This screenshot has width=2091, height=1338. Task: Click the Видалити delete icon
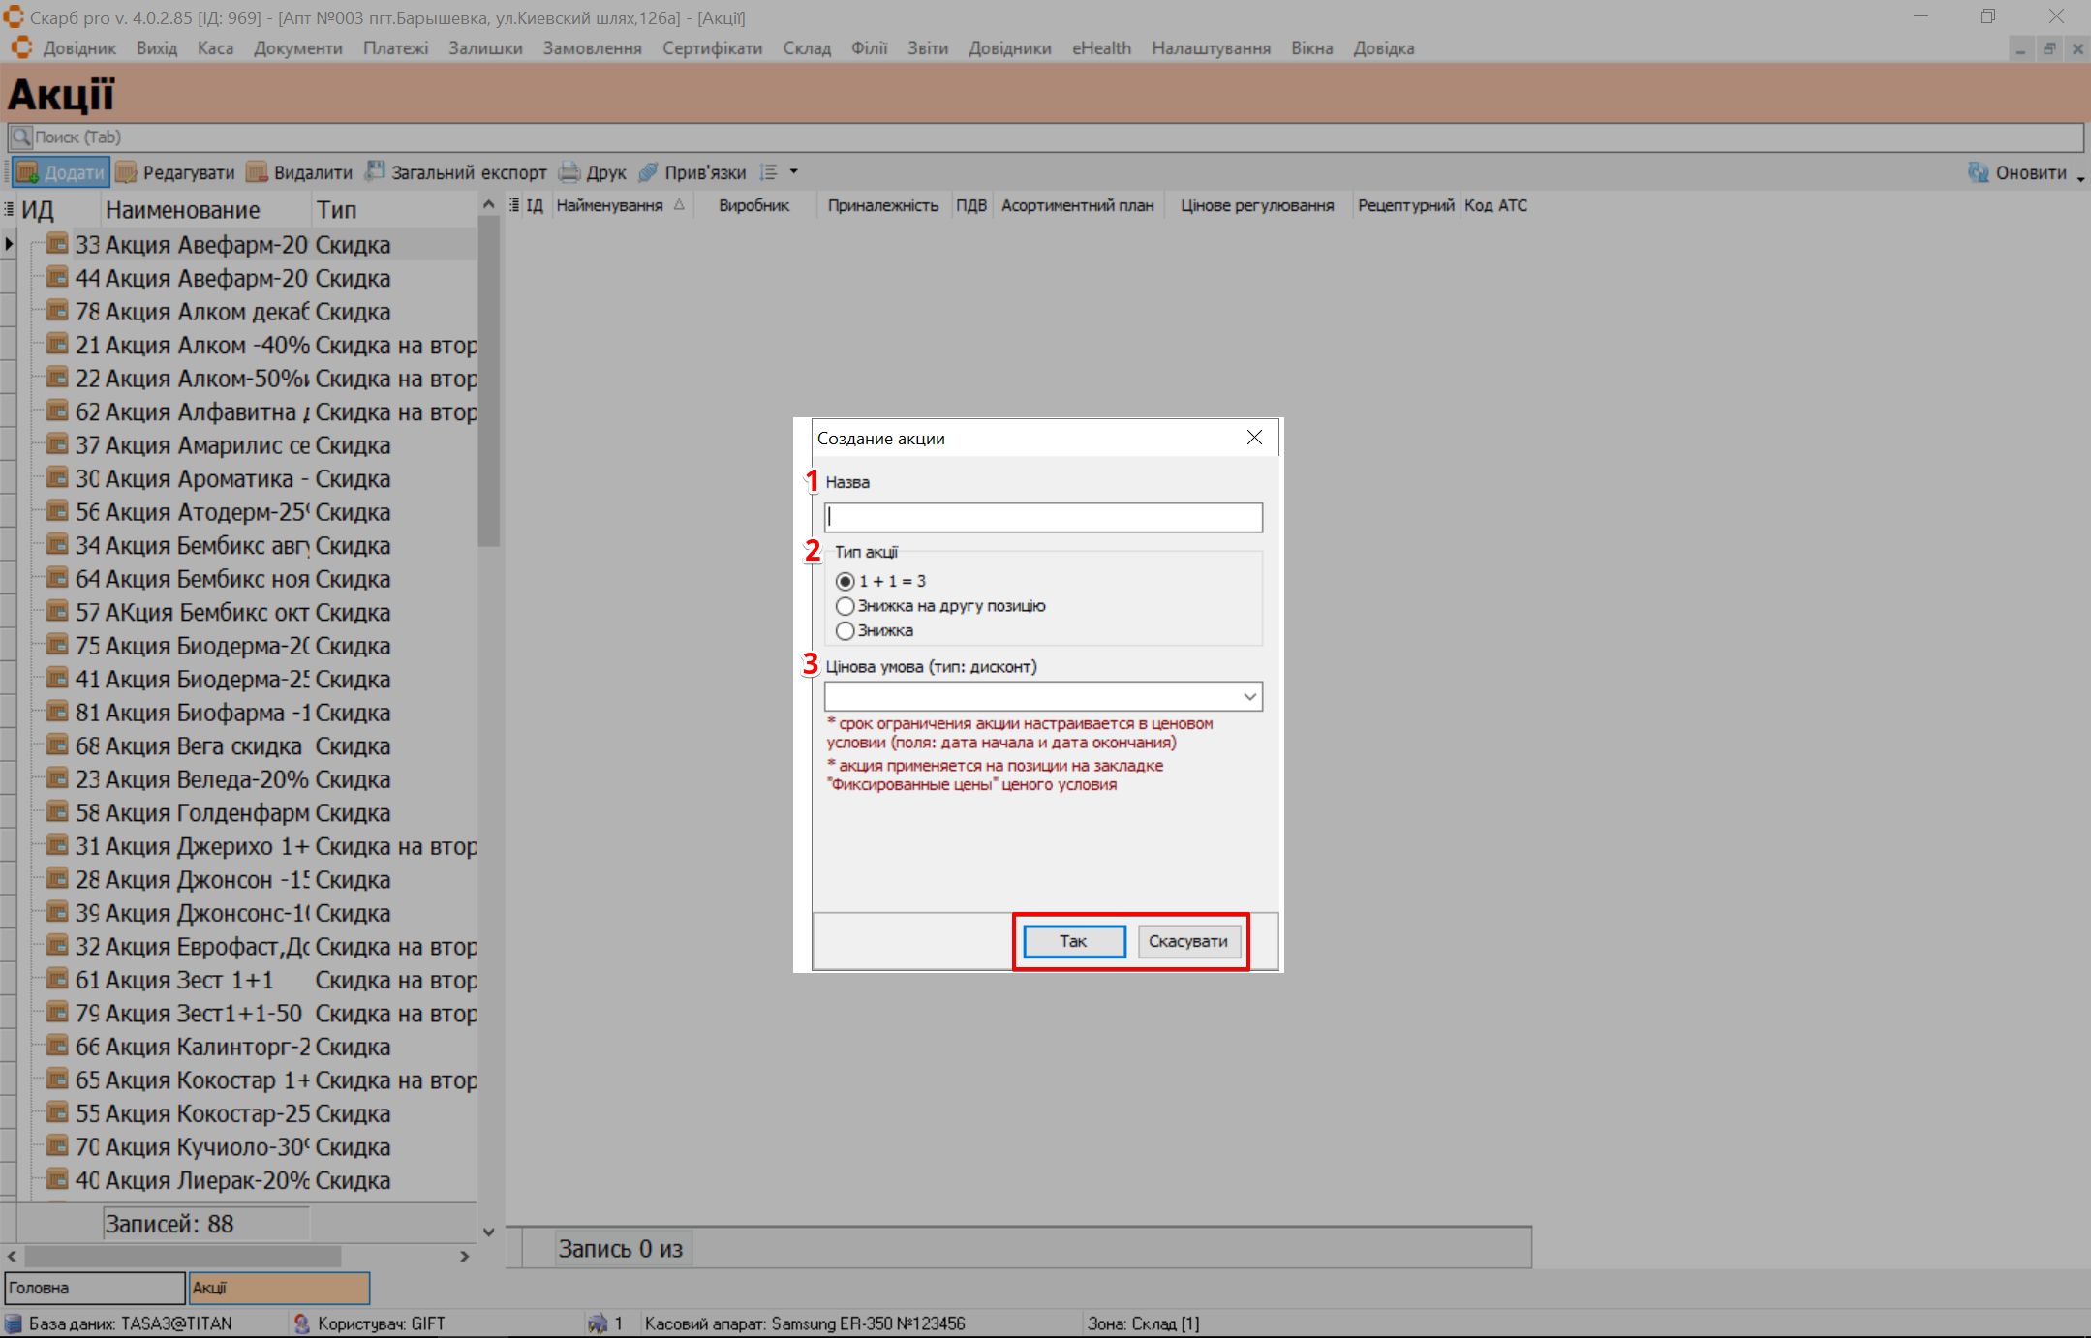click(x=257, y=172)
